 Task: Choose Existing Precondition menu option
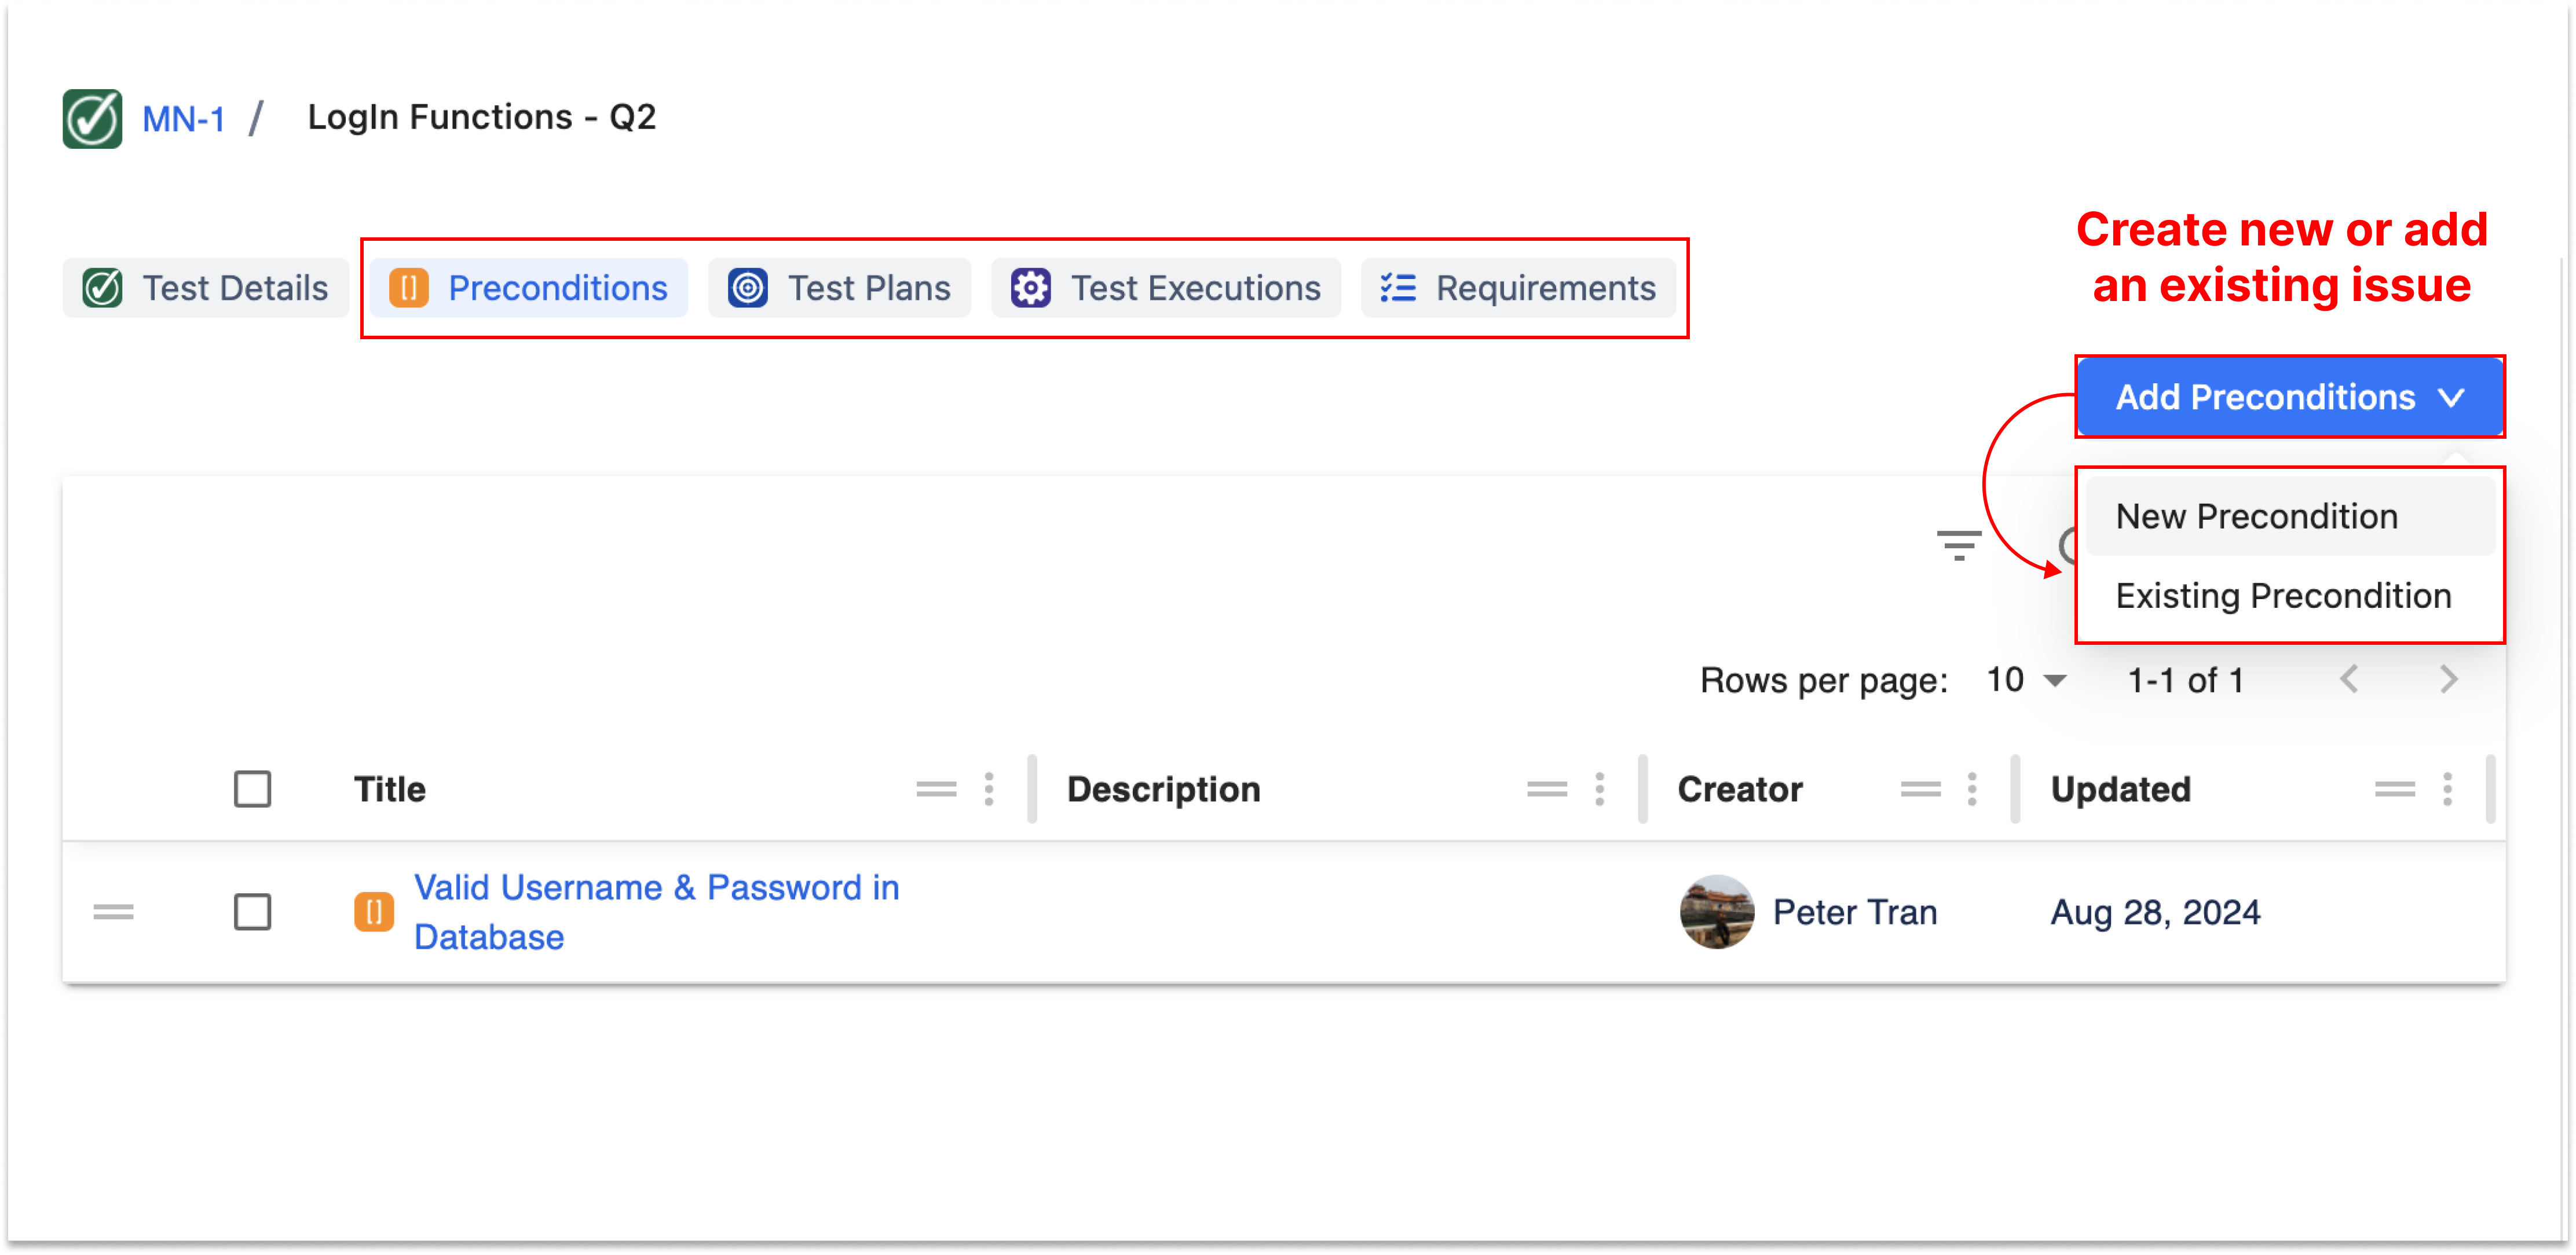(x=2283, y=596)
